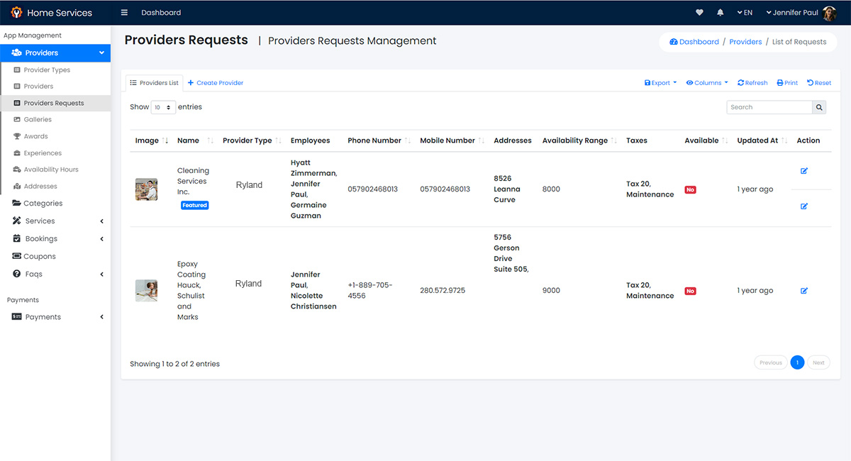Image resolution: width=851 pixels, height=461 pixels.
Task: Open the entries per page selector
Action: coord(162,108)
